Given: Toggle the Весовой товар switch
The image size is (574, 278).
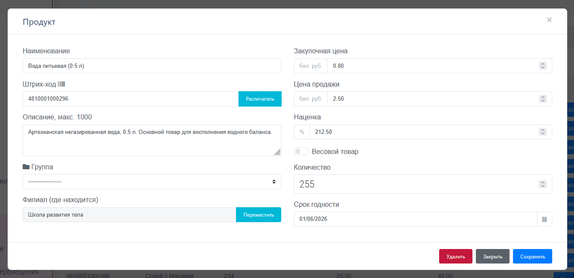Looking at the screenshot, I should (301, 151).
